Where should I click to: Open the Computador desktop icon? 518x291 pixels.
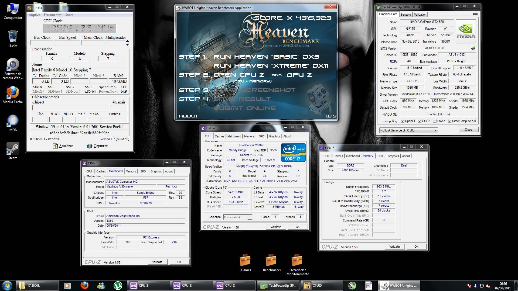pyautogui.click(x=13, y=11)
